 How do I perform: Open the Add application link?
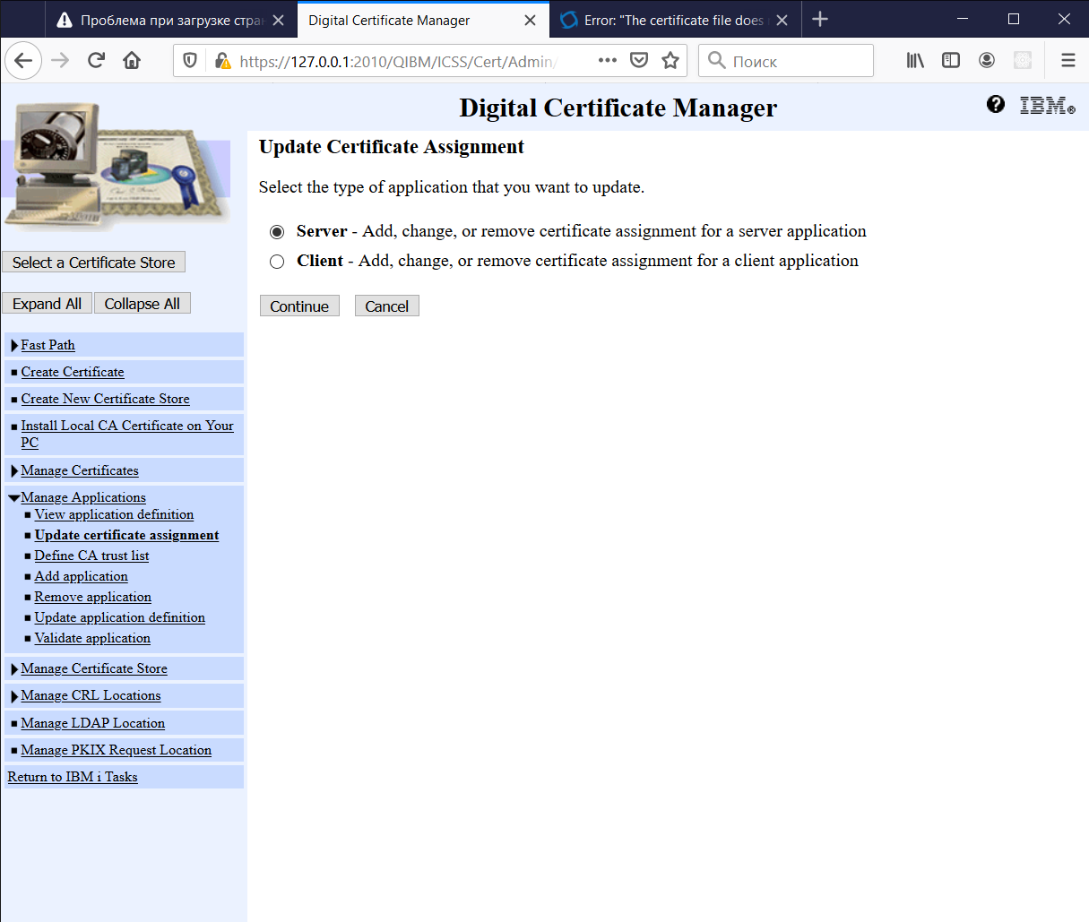tap(81, 576)
